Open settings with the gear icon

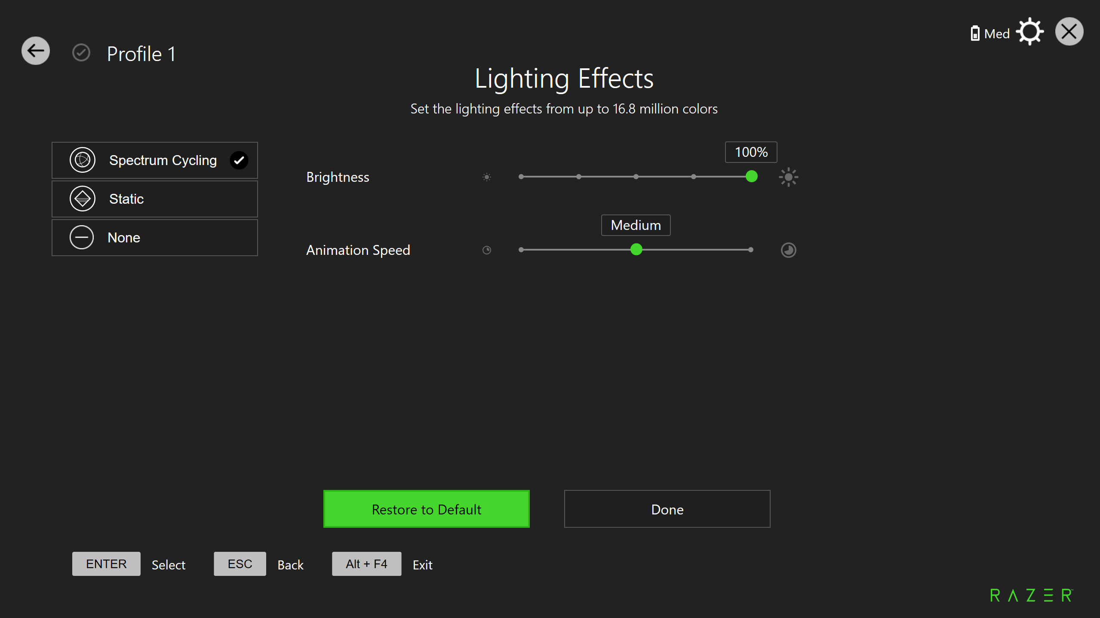[x=1030, y=32]
